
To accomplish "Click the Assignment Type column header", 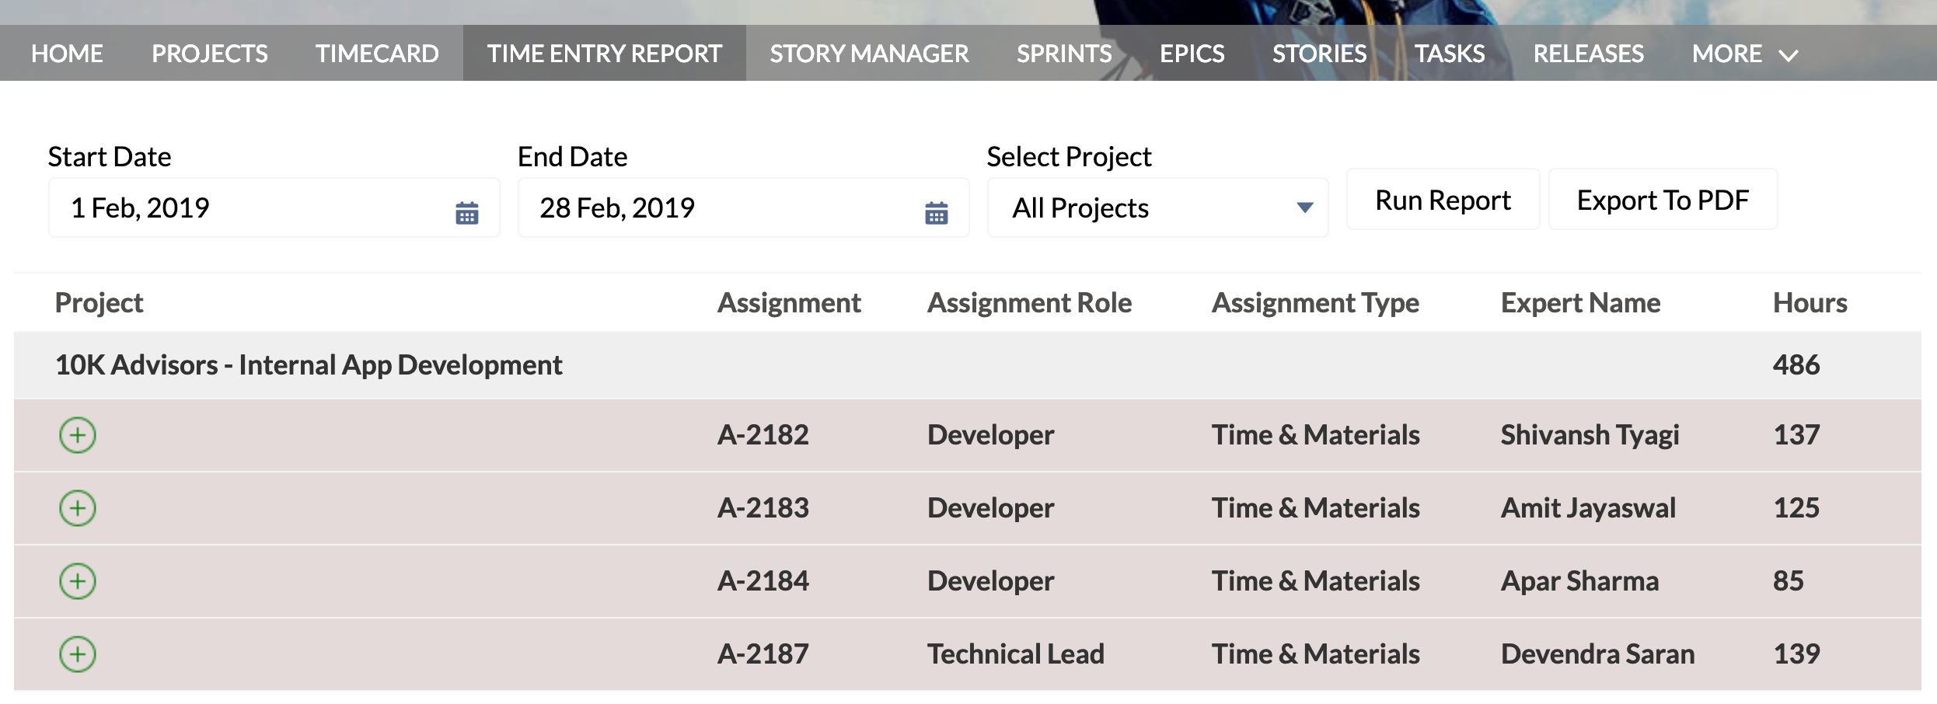I will pyautogui.click(x=1315, y=303).
